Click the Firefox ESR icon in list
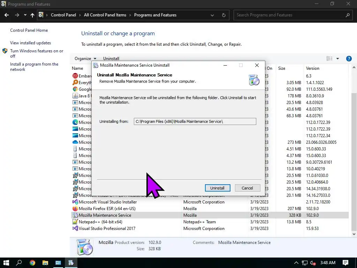Screen dimensions: 357x268 (x=75, y=209)
